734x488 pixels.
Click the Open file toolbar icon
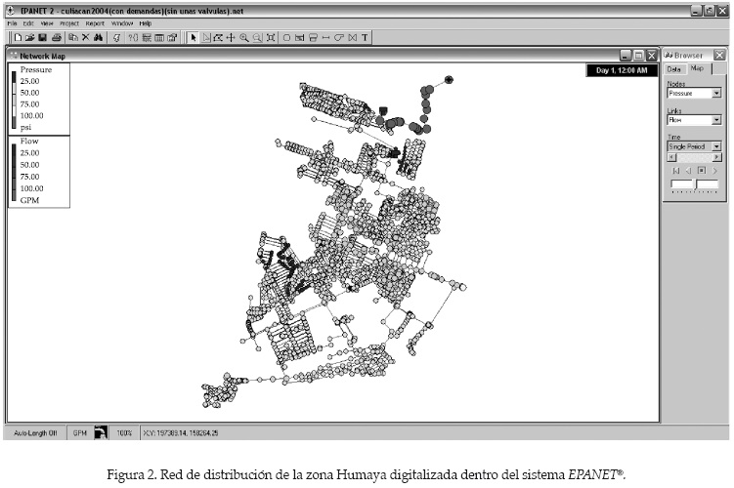click(x=30, y=37)
